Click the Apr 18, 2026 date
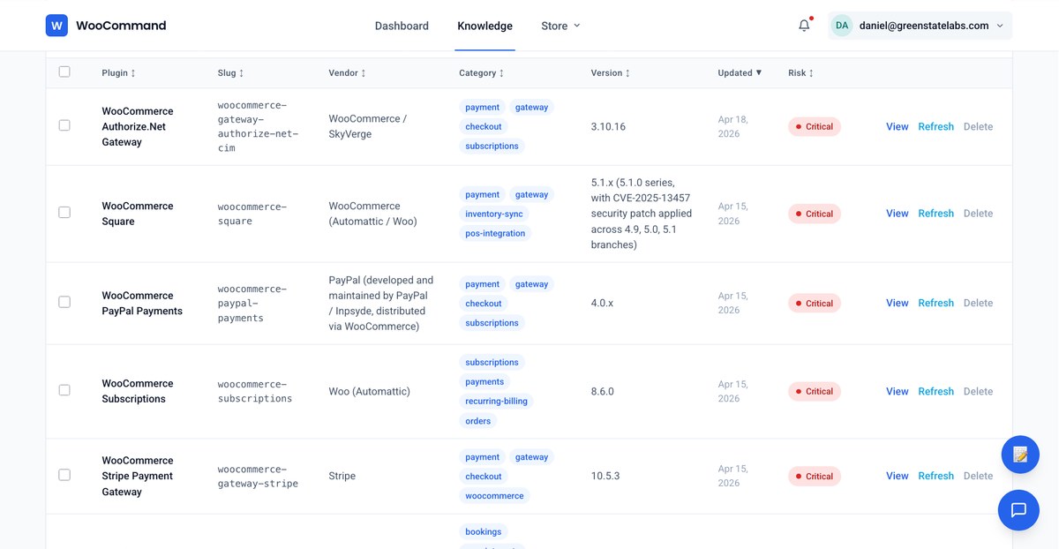Image resolution: width=1059 pixels, height=549 pixels. (x=732, y=126)
